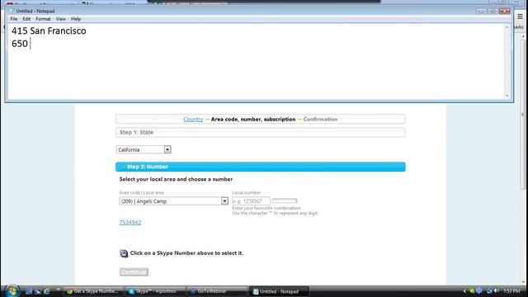This screenshot has width=528, height=297.
Task: Click the Skype phone icon beside instructions
Action: tap(124, 253)
